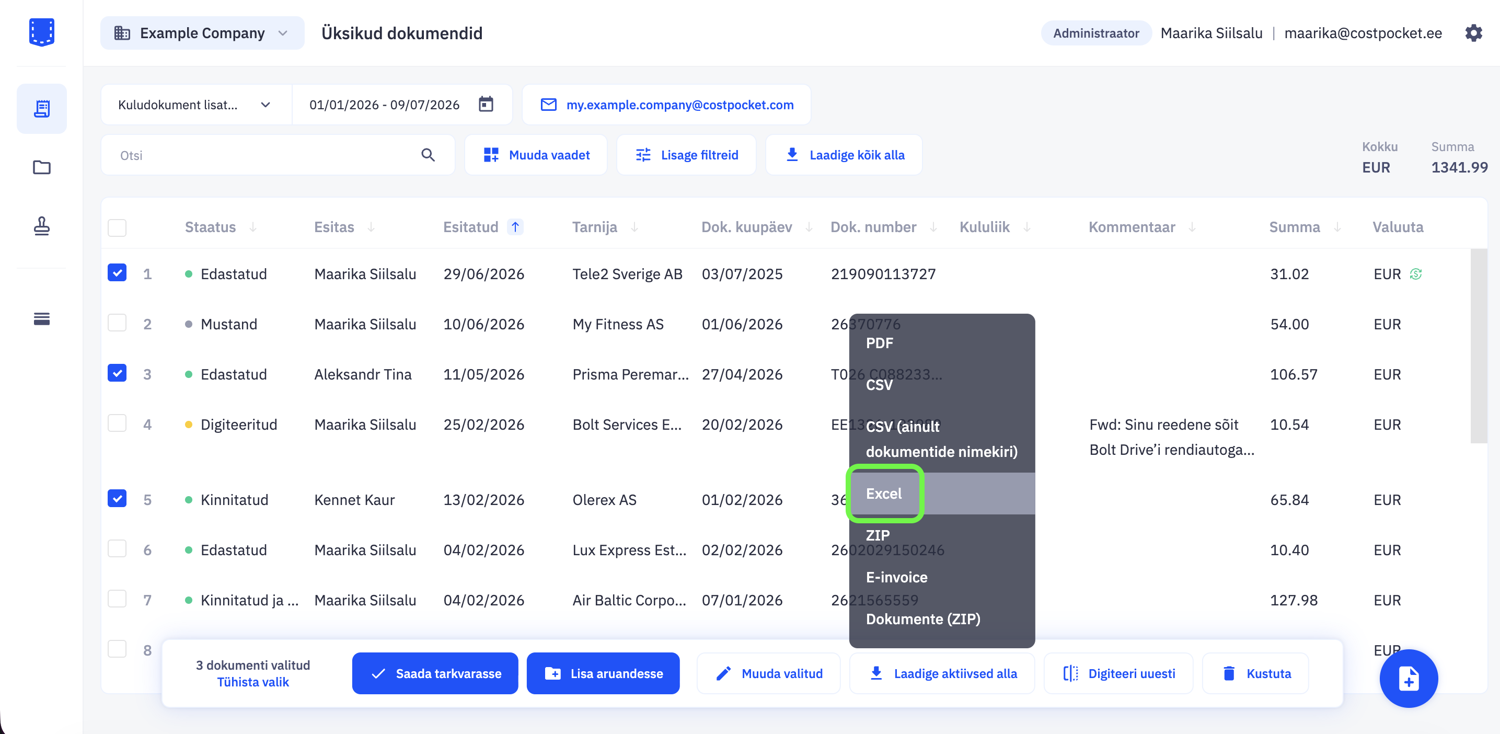Viewport: 1500px width, 734px height.
Task: Click Kustuta delete button
Action: (x=1255, y=673)
